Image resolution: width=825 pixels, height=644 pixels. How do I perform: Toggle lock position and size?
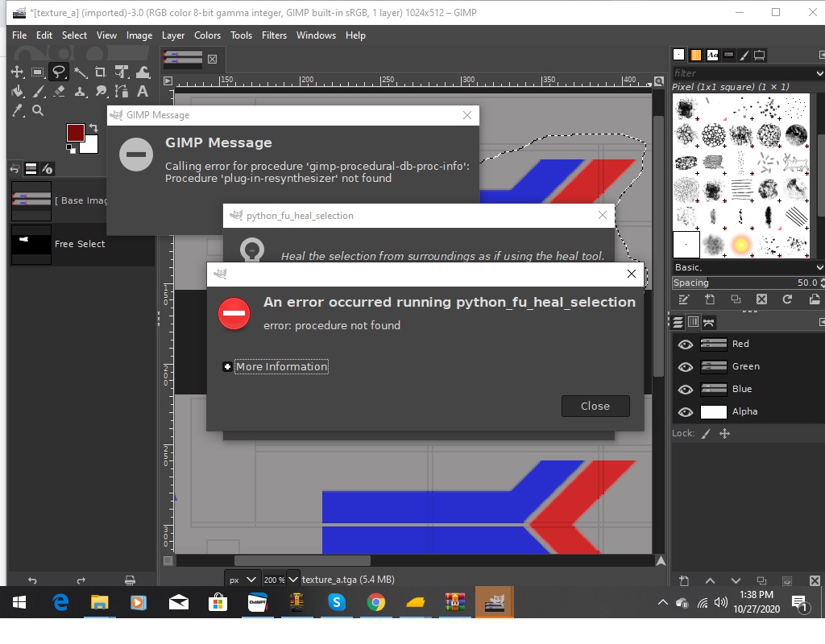(x=724, y=434)
